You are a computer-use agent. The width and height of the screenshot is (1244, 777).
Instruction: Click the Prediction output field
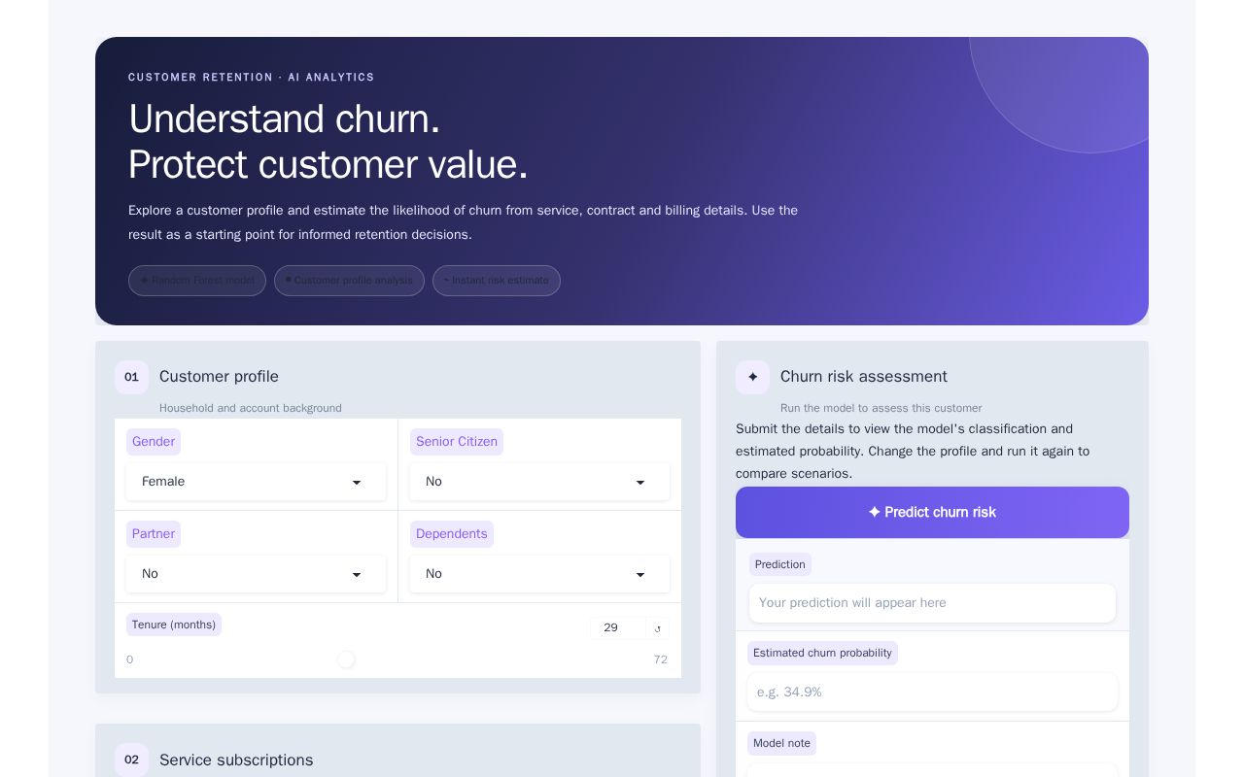click(x=932, y=603)
